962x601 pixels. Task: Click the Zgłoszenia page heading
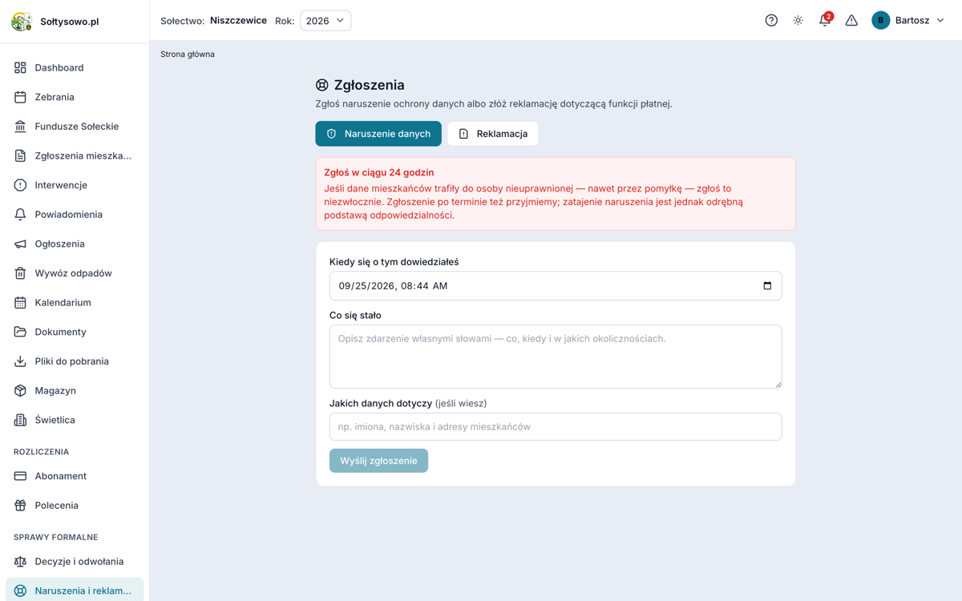[x=369, y=85]
